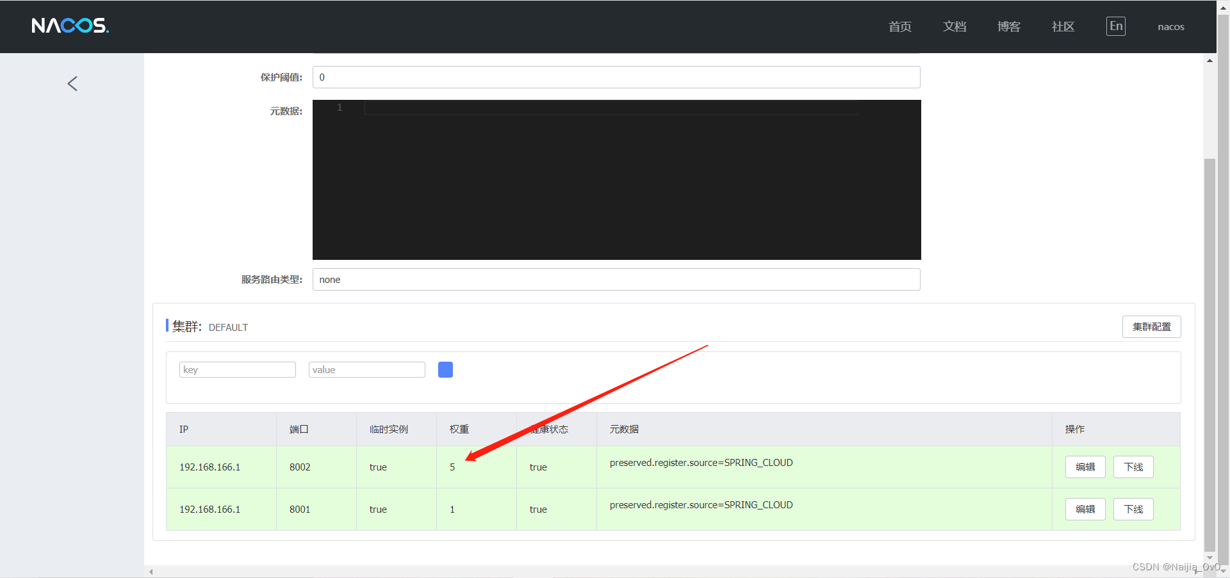Focus the 服务路由类型 field showing none

616,280
